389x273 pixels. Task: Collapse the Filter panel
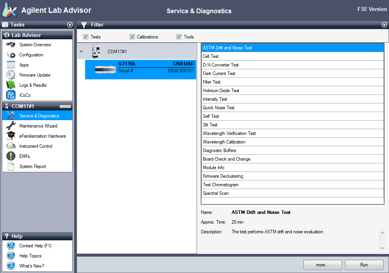(384, 24)
